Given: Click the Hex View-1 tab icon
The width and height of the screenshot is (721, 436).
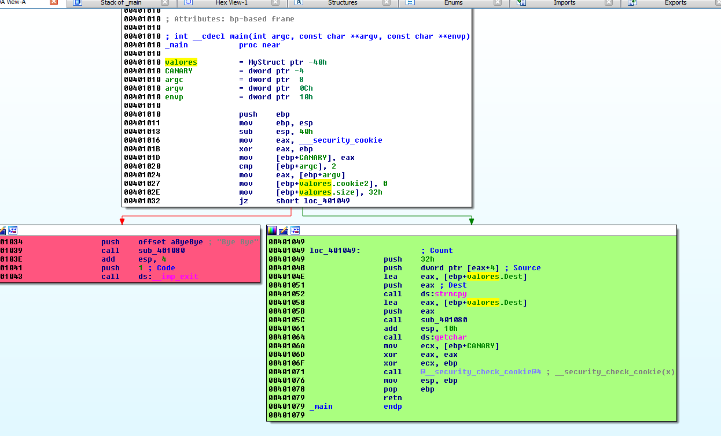Looking at the screenshot, I should coord(188,3).
